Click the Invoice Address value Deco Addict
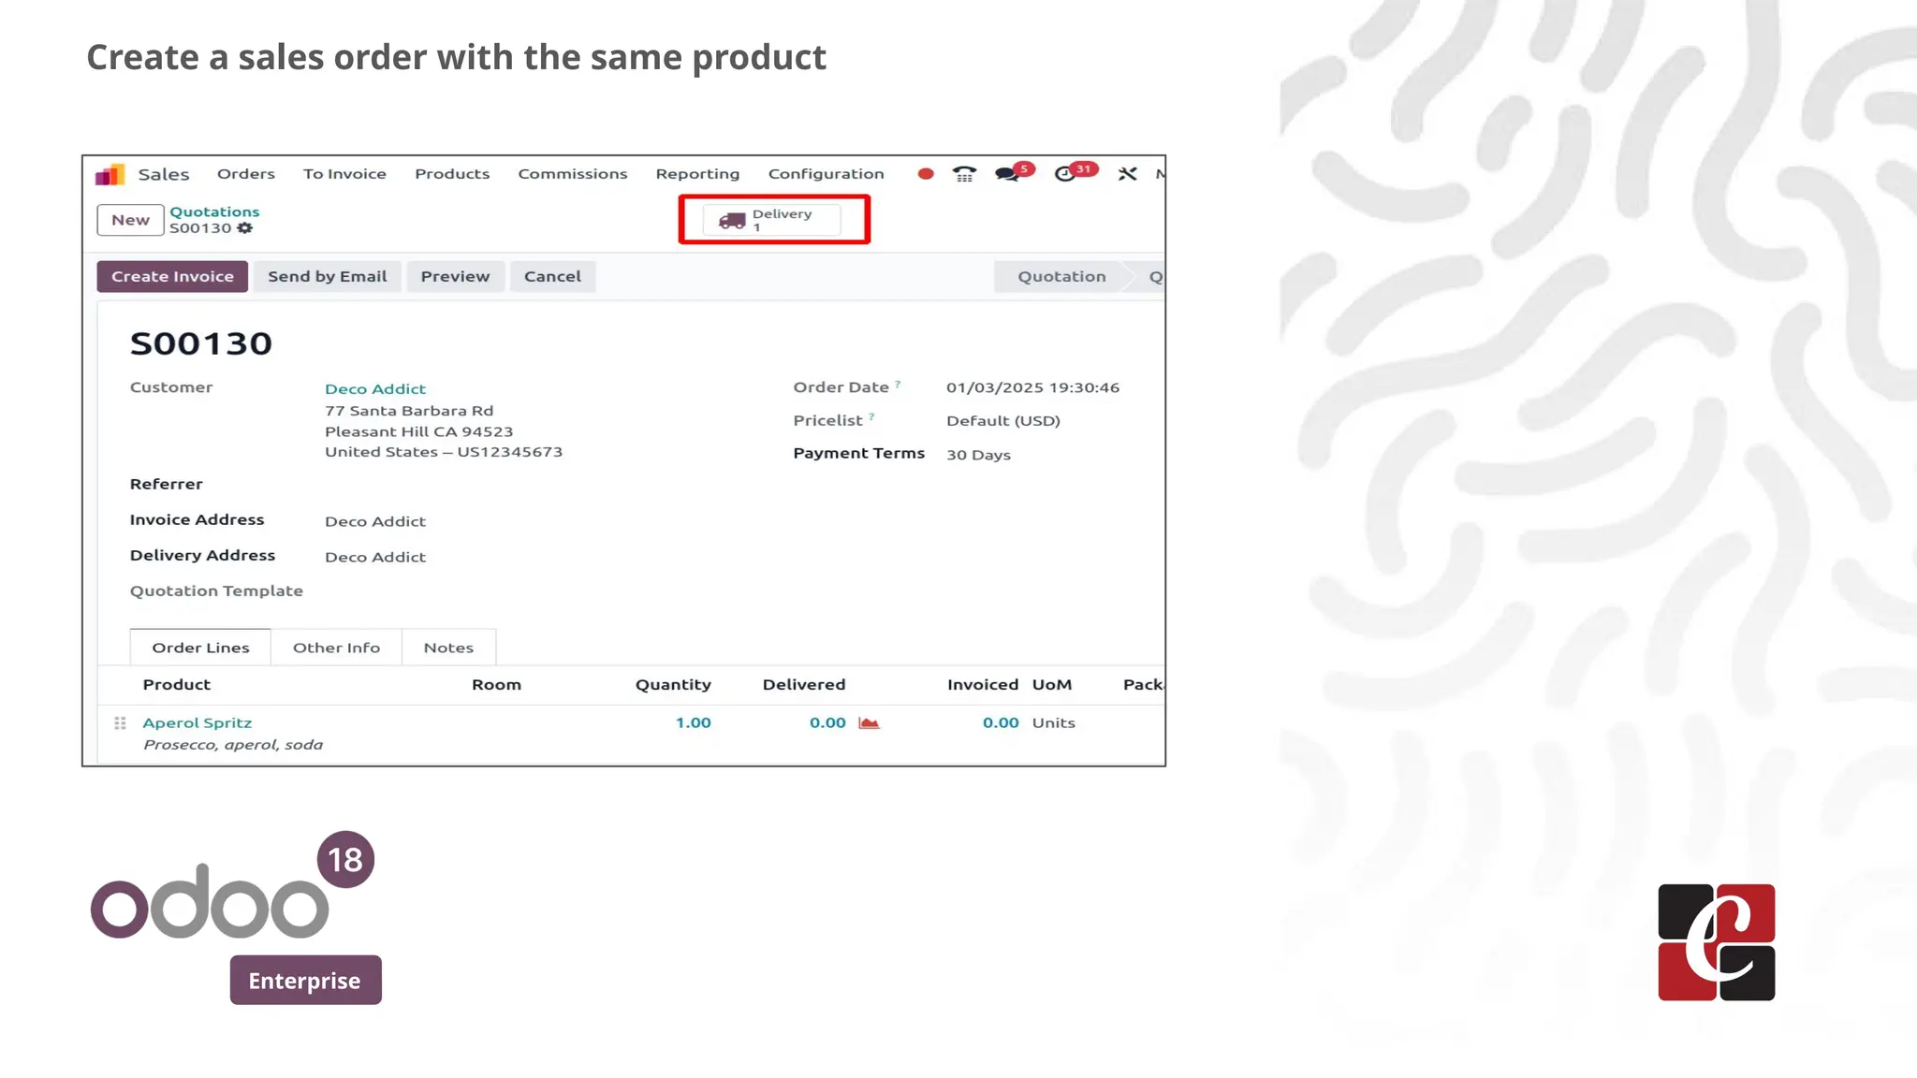Viewport: 1917px width, 1078px height. 375,522
